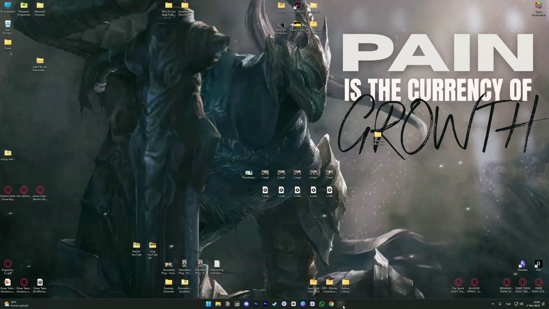The image size is (549, 309).
Task: Open CapCut from taskbar
Action: 293,304
